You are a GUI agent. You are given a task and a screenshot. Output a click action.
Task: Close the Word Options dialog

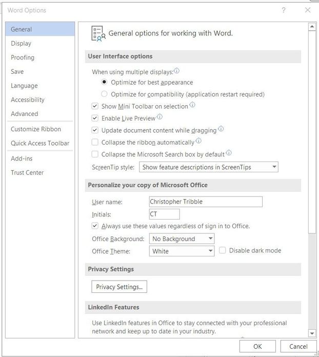pos(308,10)
